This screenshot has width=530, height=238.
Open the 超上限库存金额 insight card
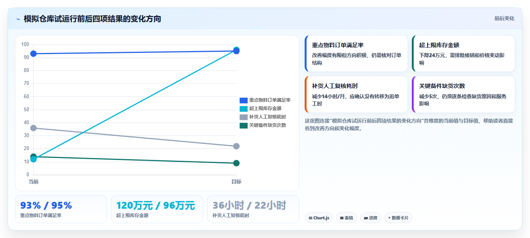tap(463, 54)
